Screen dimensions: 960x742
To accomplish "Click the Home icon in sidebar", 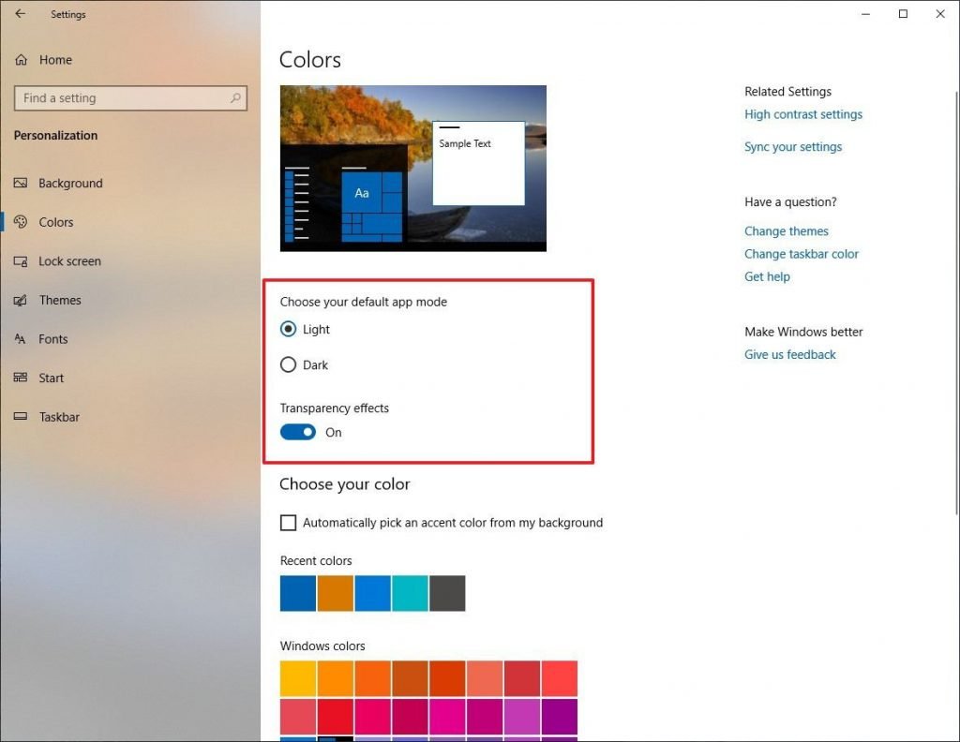I will 21,60.
